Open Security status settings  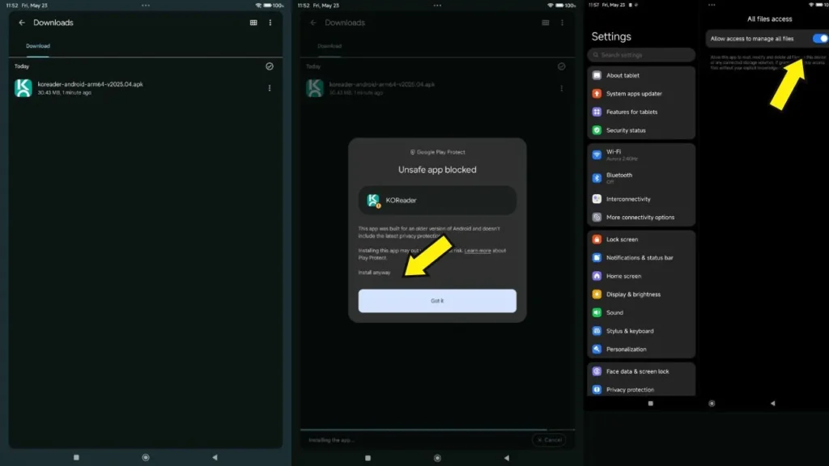pos(641,130)
